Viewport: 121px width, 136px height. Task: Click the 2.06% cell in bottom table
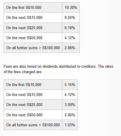70,115
